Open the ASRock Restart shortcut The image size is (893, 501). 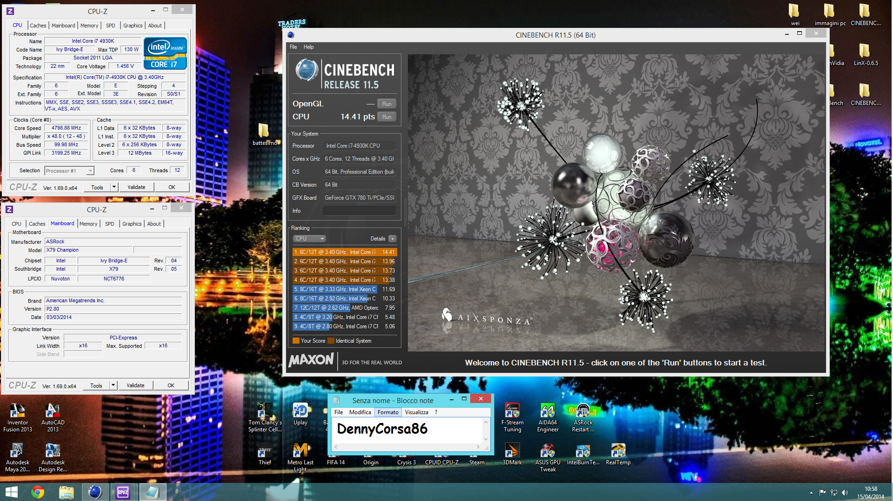point(583,417)
